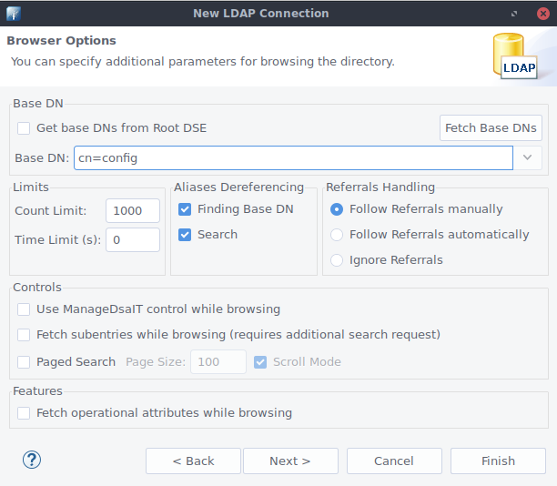This screenshot has width=557, height=486.
Task: Select Follow Referrals automatically
Action: [x=337, y=235]
